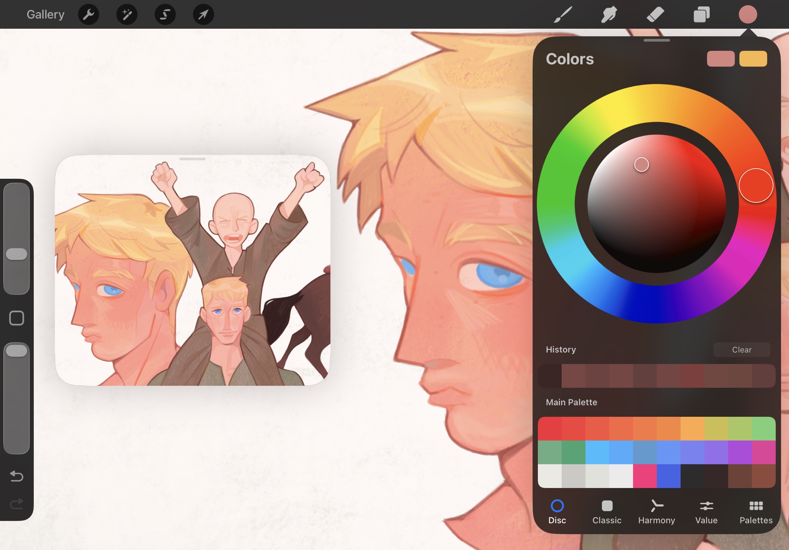Tap the reference image thumbnail window
This screenshot has height=550, width=789.
click(x=193, y=270)
